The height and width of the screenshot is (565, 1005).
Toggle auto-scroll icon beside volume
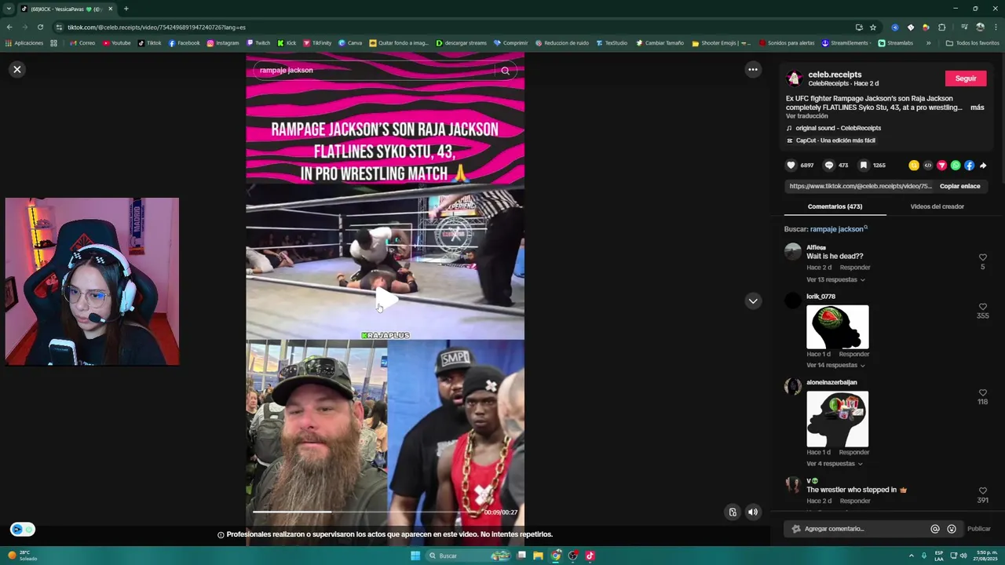click(733, 512)
